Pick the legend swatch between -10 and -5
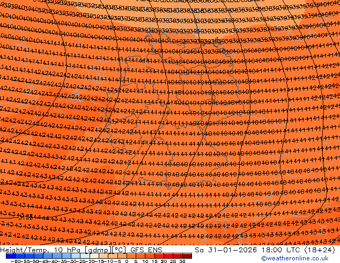Viewport: 340px width, 263px height. pos(113,256)
